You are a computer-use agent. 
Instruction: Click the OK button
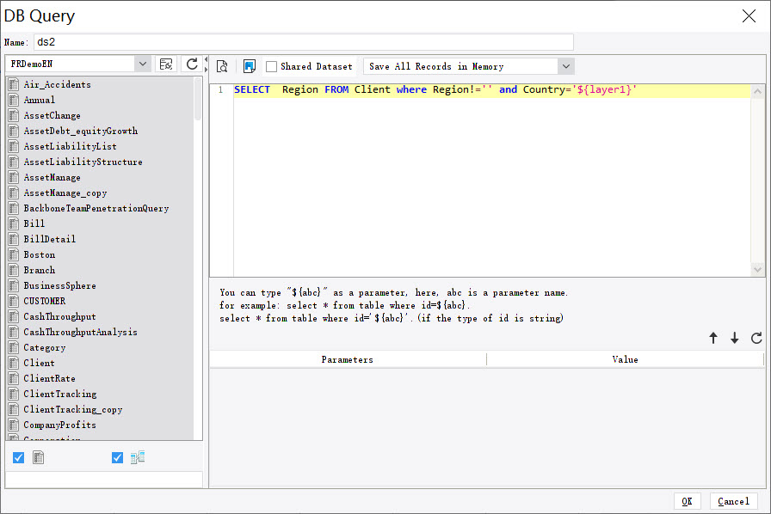(x=687, y=501)
